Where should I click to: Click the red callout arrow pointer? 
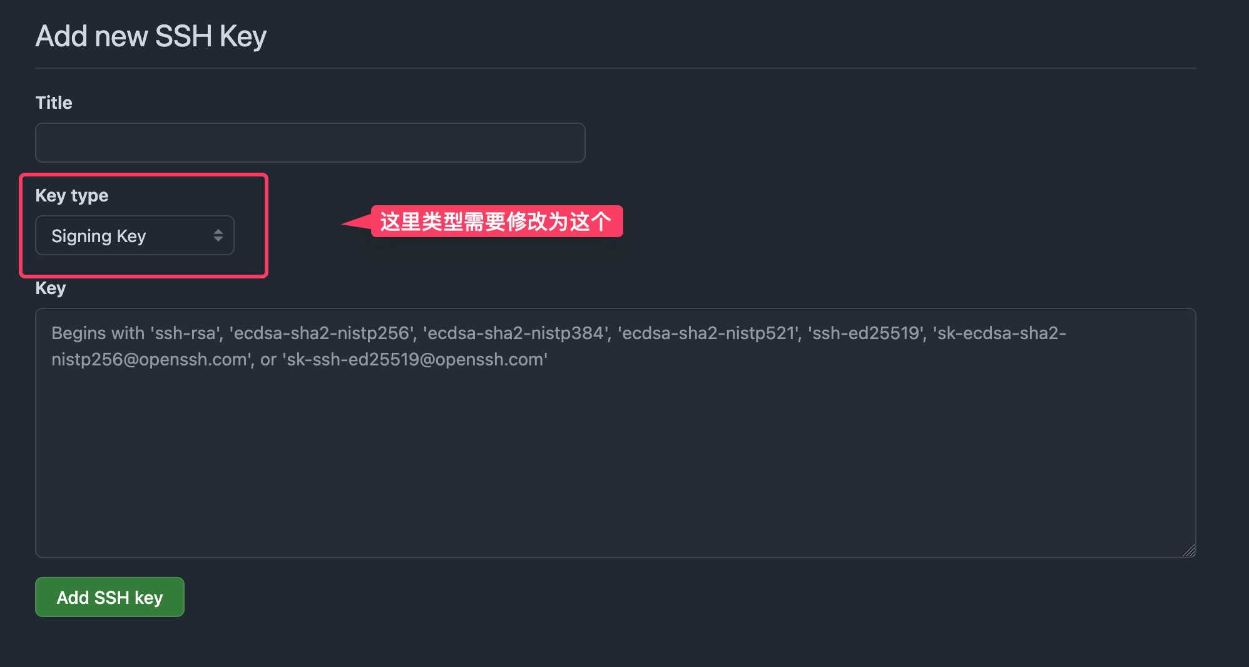coord(357,222)
